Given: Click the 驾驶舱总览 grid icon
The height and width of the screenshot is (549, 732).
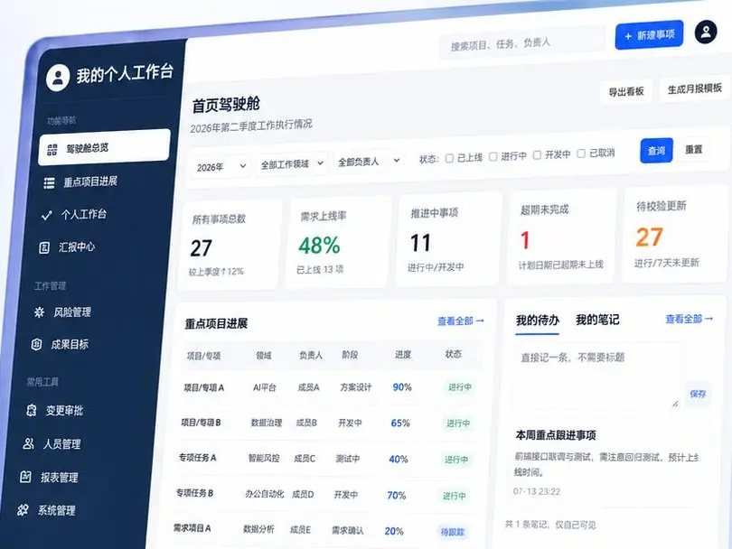Looking at the screenshot, I should (x=52, y=150).
